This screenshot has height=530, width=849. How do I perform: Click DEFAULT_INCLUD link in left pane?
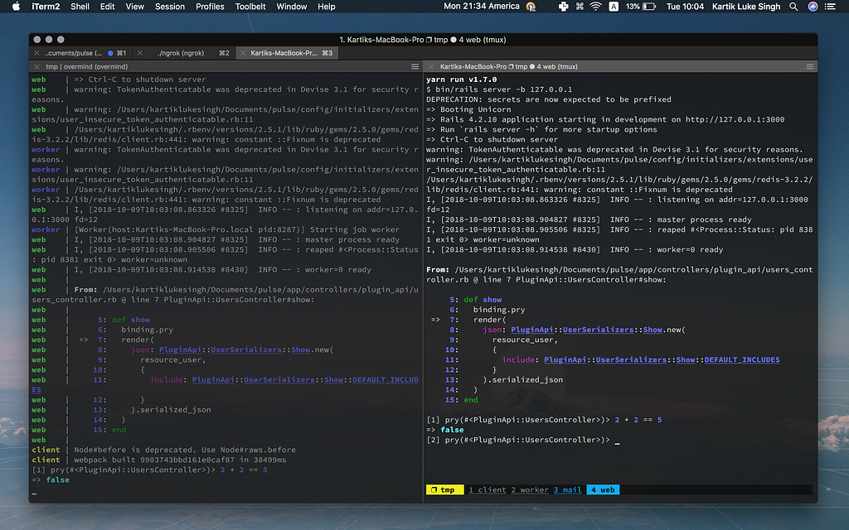click(x=385, y=379)
